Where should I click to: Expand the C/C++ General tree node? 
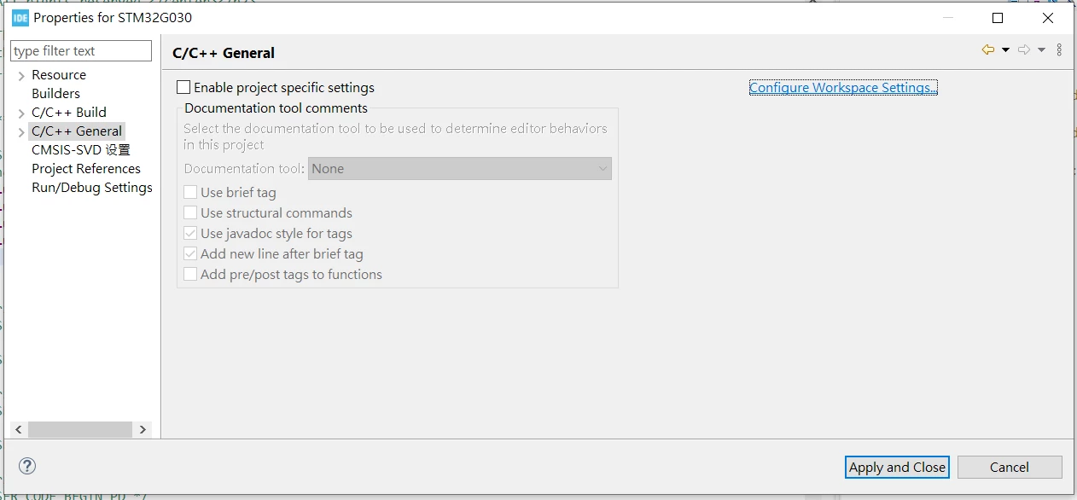[x=21, y=131]
